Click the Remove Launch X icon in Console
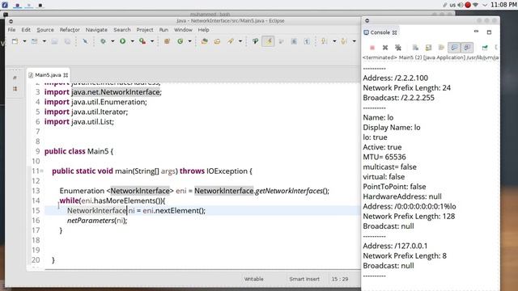 385,48
